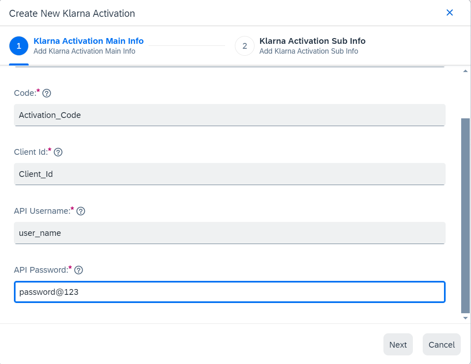Click the Next button
The width and height of the screenshot is (471, 364).
point(398,344)
